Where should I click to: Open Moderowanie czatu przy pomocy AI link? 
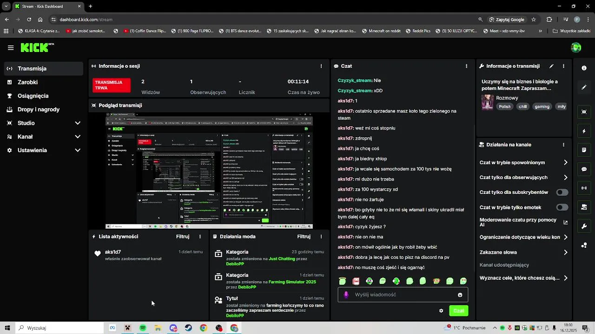[523, 222]
